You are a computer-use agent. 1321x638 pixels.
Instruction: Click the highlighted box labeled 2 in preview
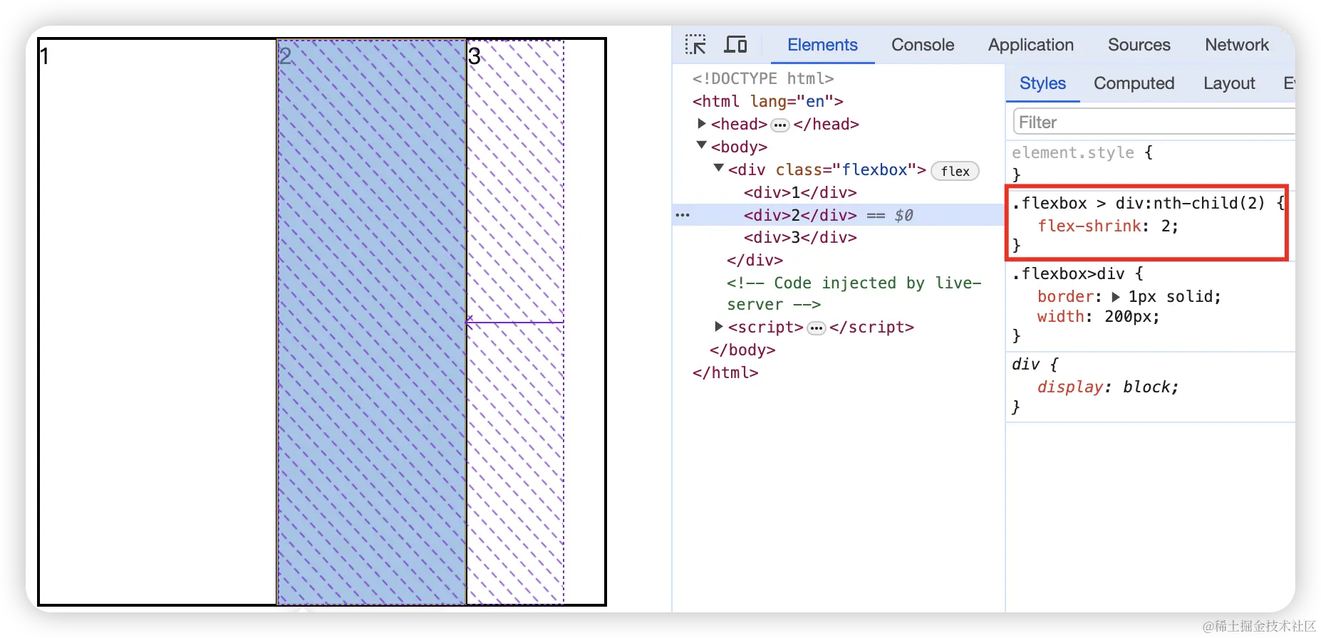(x=371, y=322)
